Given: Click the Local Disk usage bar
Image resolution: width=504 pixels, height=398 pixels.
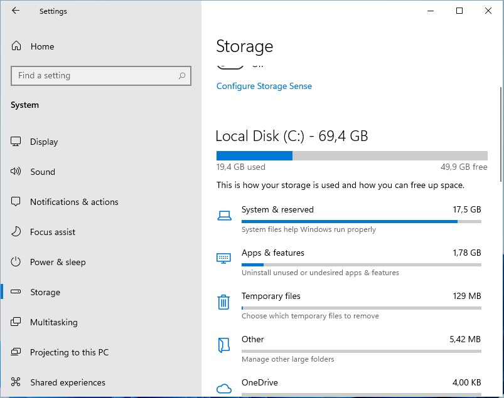Looking at the screenshot, I should coord(351,155).
